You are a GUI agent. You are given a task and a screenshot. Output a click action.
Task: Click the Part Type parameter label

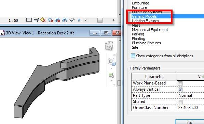[x=141, y=95]
